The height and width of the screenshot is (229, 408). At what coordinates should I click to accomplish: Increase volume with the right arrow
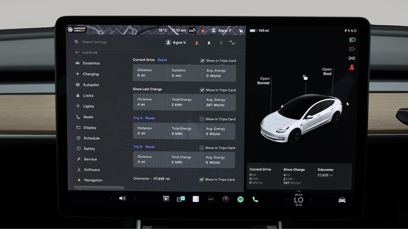[x=135, y=198]
